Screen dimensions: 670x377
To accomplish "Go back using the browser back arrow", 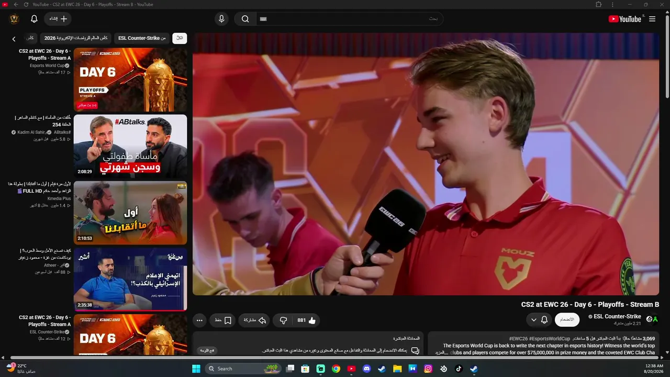I will 16,5.
